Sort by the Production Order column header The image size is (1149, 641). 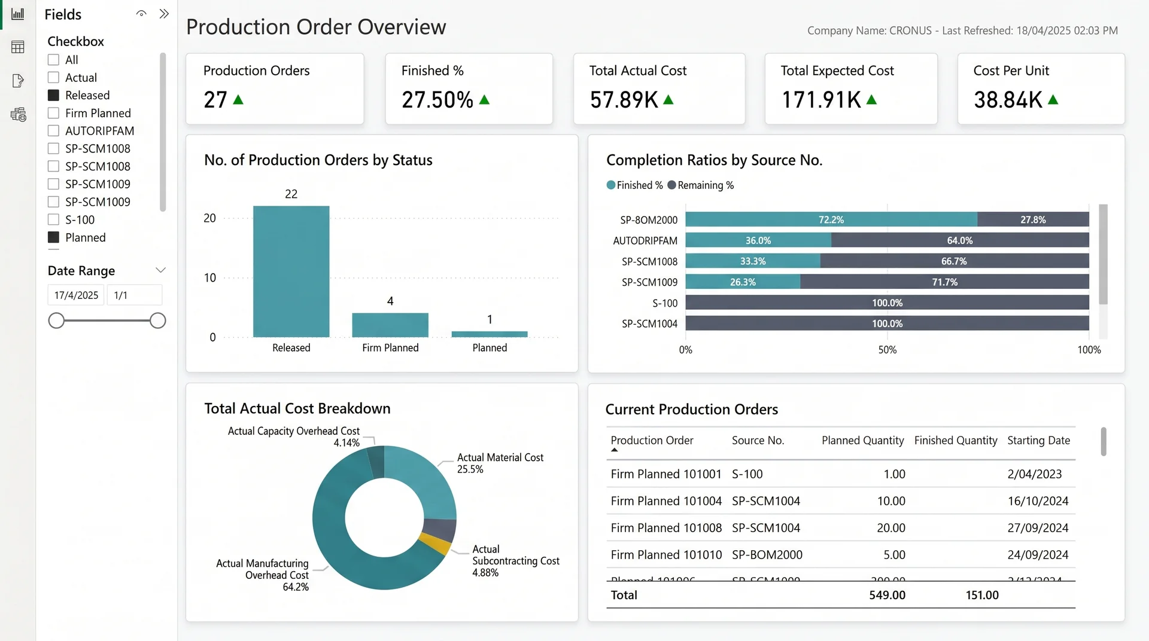[x=652, y=441]
